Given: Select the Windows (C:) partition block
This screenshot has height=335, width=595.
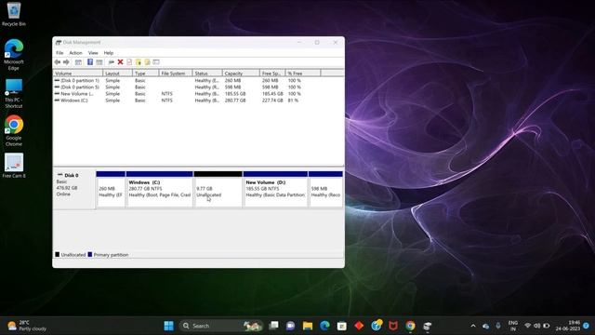Looking at the screenshot, I should 159,189.
